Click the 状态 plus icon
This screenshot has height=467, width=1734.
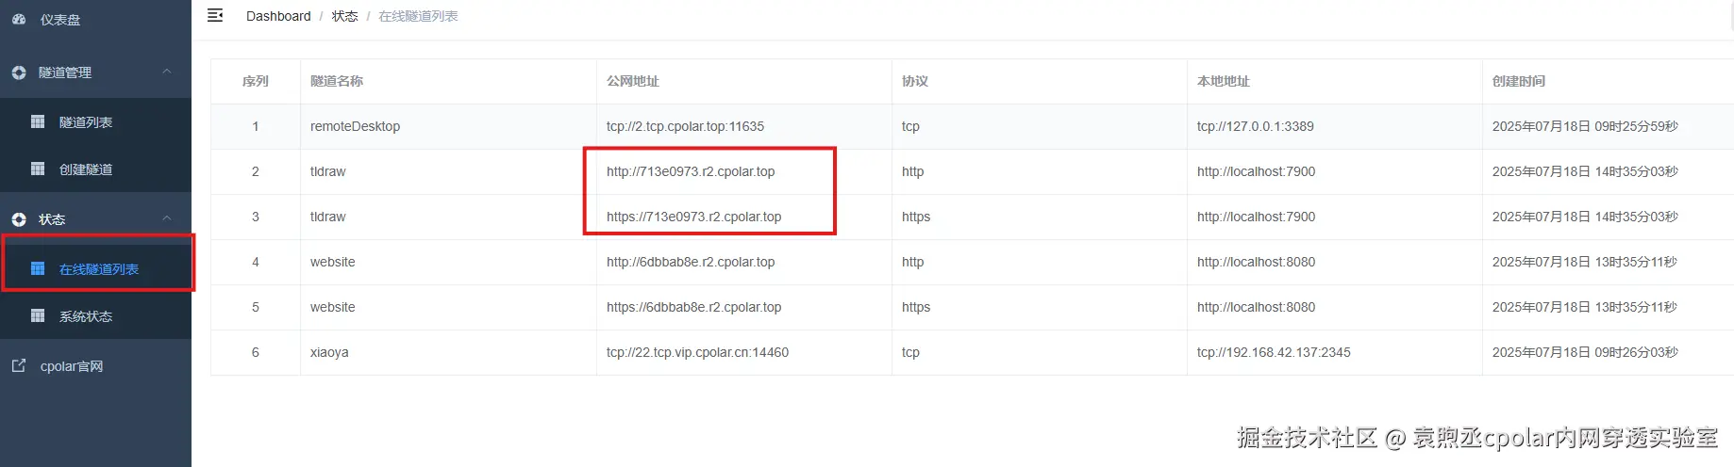19,219
